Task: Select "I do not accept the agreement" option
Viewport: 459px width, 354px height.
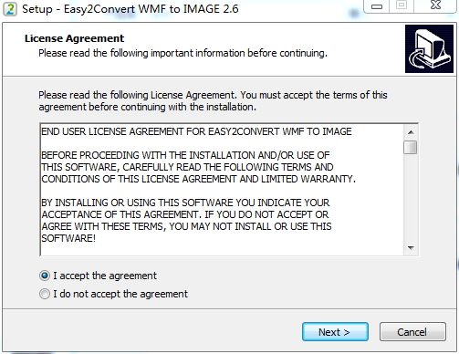Action: 45,294
